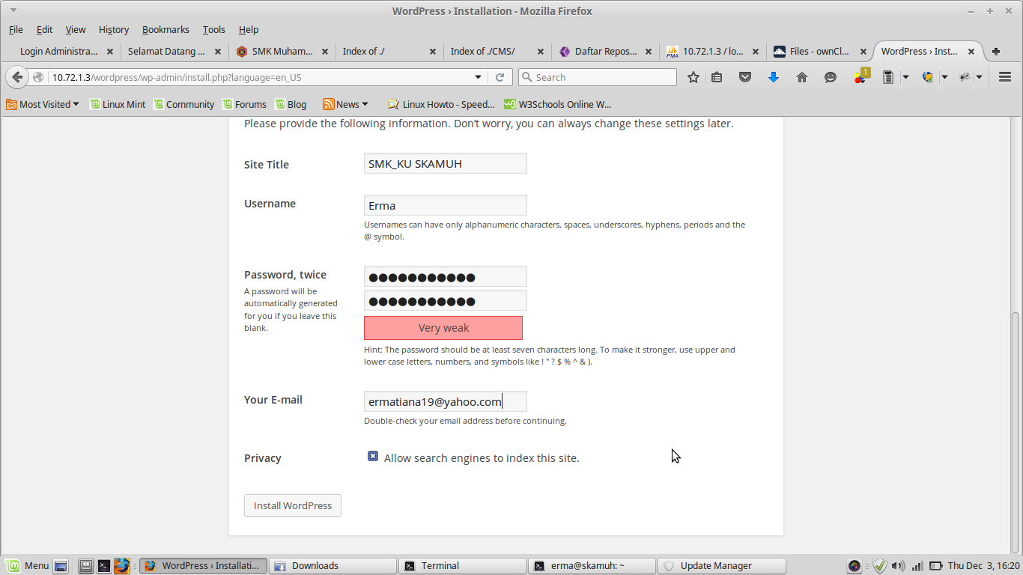Screen dimensions: 1023x575
Task: Click the file manager monitor launcher icon
Action: [86, 566]
